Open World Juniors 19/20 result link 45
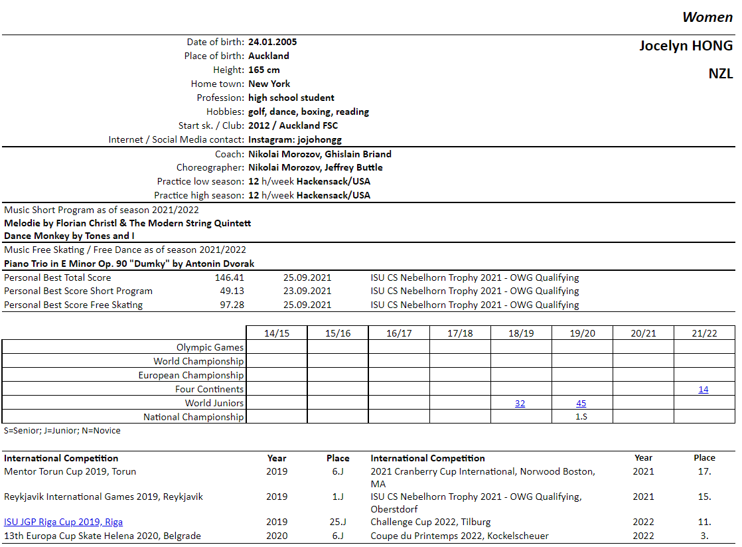This screenshot has height=547, width=742. click(x=581, y=404)
